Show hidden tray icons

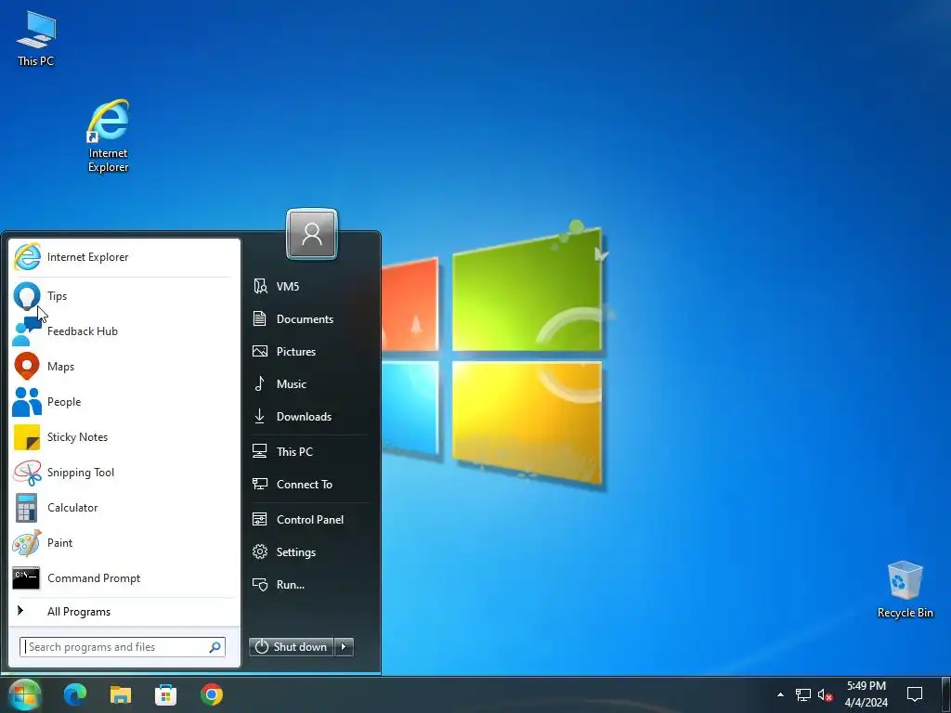click(x=780, y=694)
